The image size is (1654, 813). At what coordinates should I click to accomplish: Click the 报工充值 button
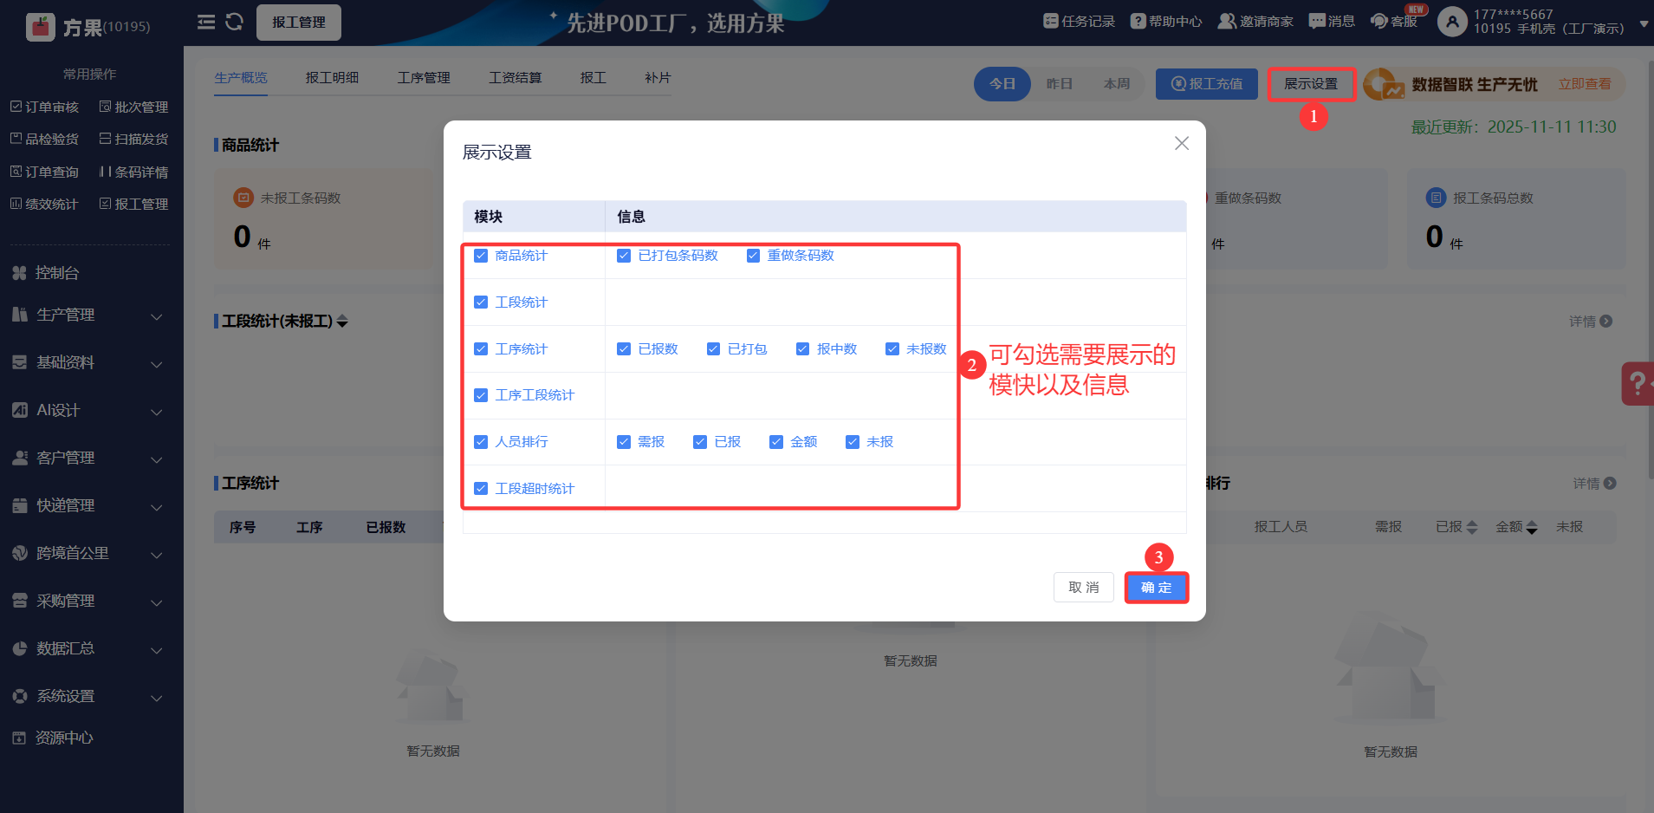1206,84
